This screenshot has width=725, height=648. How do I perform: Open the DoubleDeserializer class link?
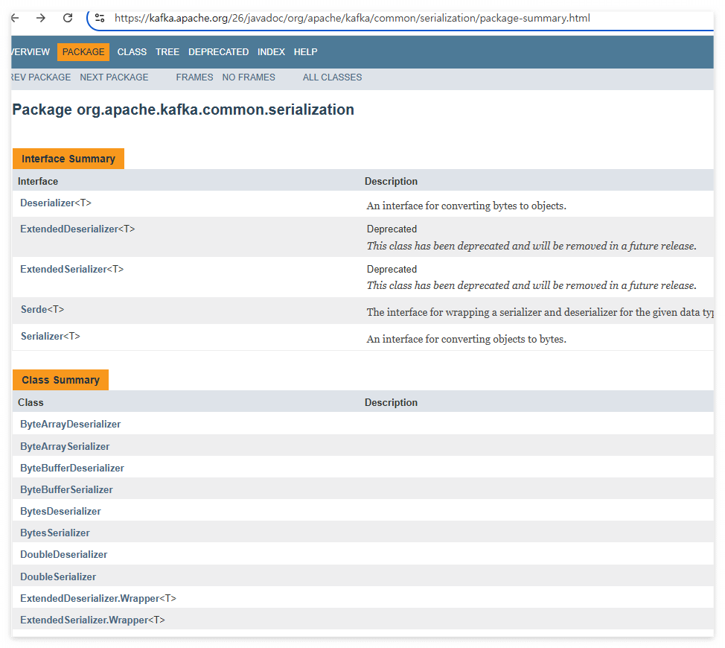tap(64, 554)
